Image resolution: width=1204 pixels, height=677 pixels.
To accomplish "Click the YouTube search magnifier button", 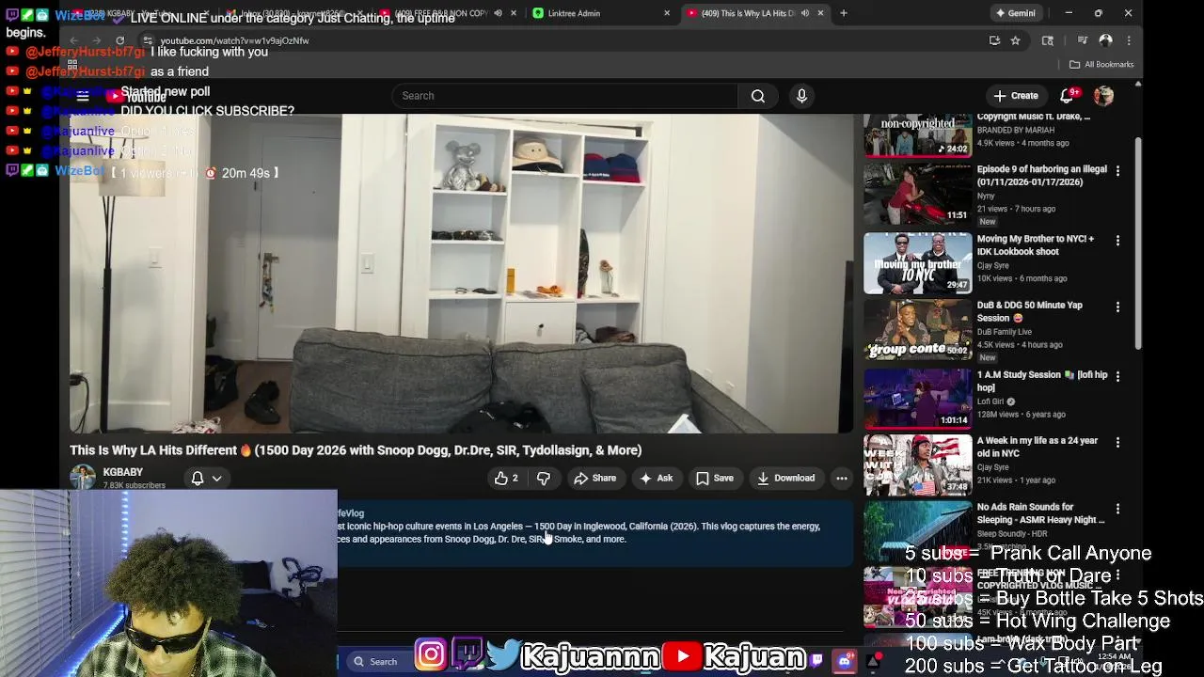I will 757,96.
